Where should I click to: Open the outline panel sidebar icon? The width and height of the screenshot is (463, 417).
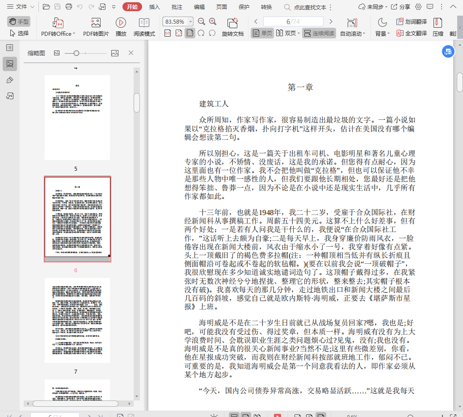tap(10, 47)
